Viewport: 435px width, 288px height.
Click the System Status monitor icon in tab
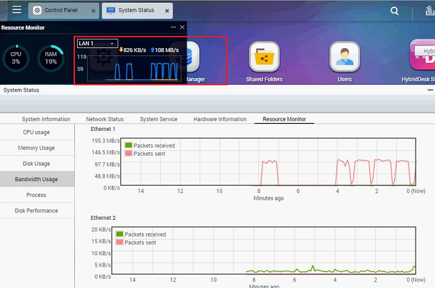[x=110, y=11]
